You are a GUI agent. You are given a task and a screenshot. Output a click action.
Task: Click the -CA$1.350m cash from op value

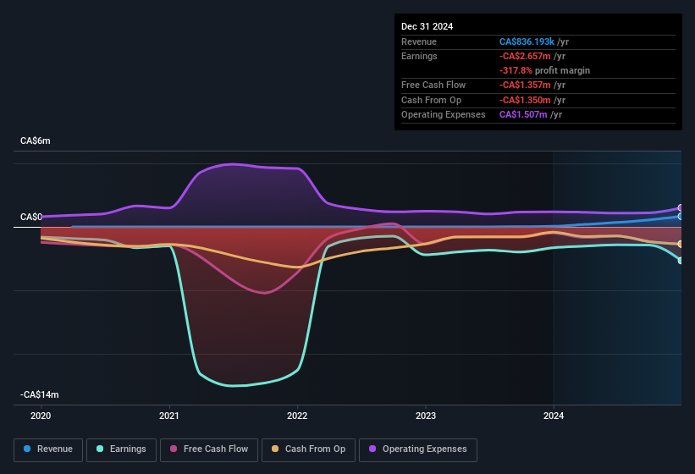point(525,100)
